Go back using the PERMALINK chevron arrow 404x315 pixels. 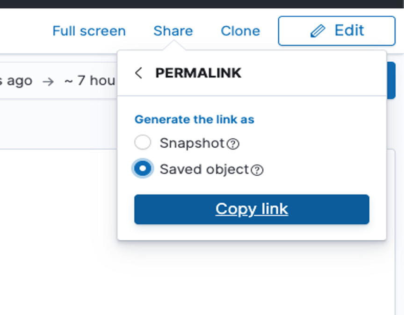pos(138,73)
